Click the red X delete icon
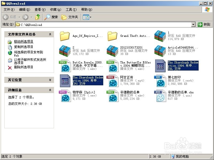The width and height of the screenshot is (214, 160). (x=10, y=68)
